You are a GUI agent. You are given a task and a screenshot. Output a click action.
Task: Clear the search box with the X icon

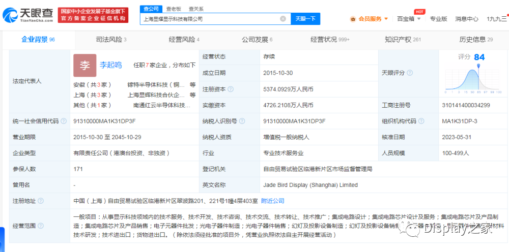click(x=282, y=19)
